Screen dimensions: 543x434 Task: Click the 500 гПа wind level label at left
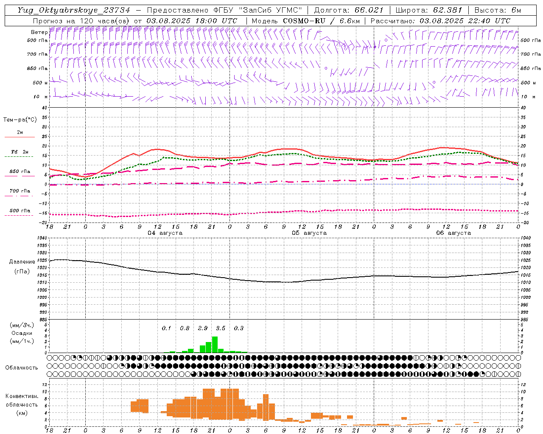pos(37,40)
